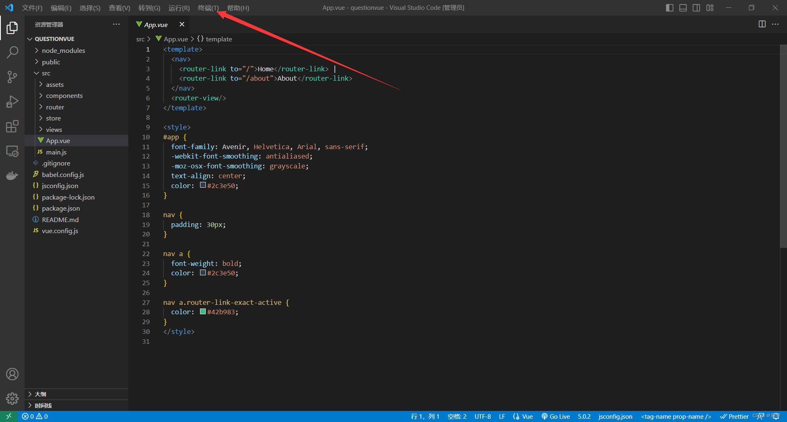Image resolution: width=787 pixels, height=422 pixels.
Task: Open Run and Debug view icon
Action: (x=12, y=102)
